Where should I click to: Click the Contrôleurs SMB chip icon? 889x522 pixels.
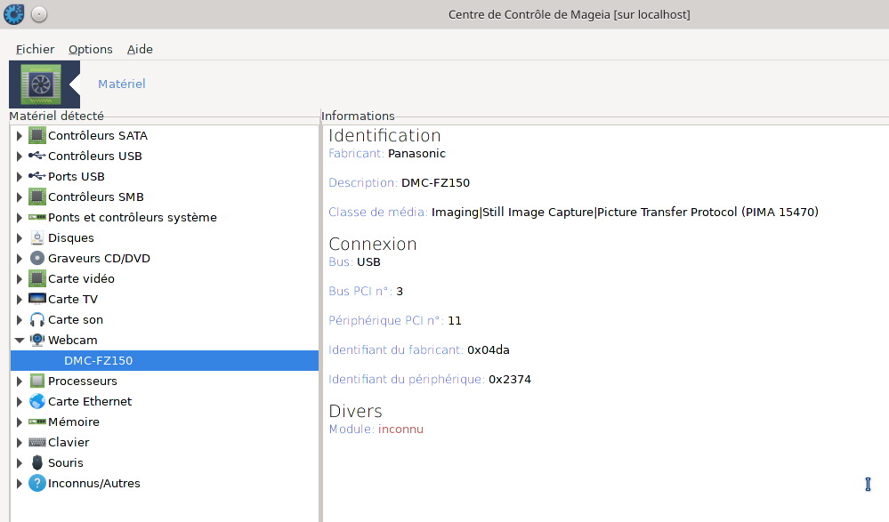36,197
